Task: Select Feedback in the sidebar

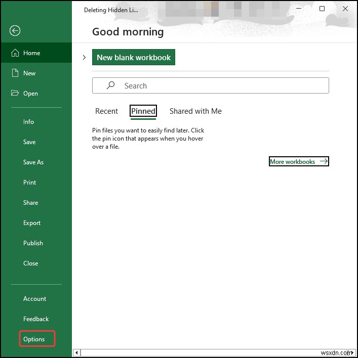Action: 36,319
